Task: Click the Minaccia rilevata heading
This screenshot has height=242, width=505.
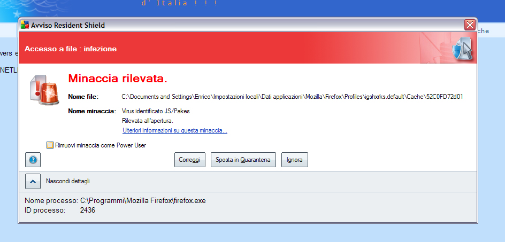Action: coord(118,79)
